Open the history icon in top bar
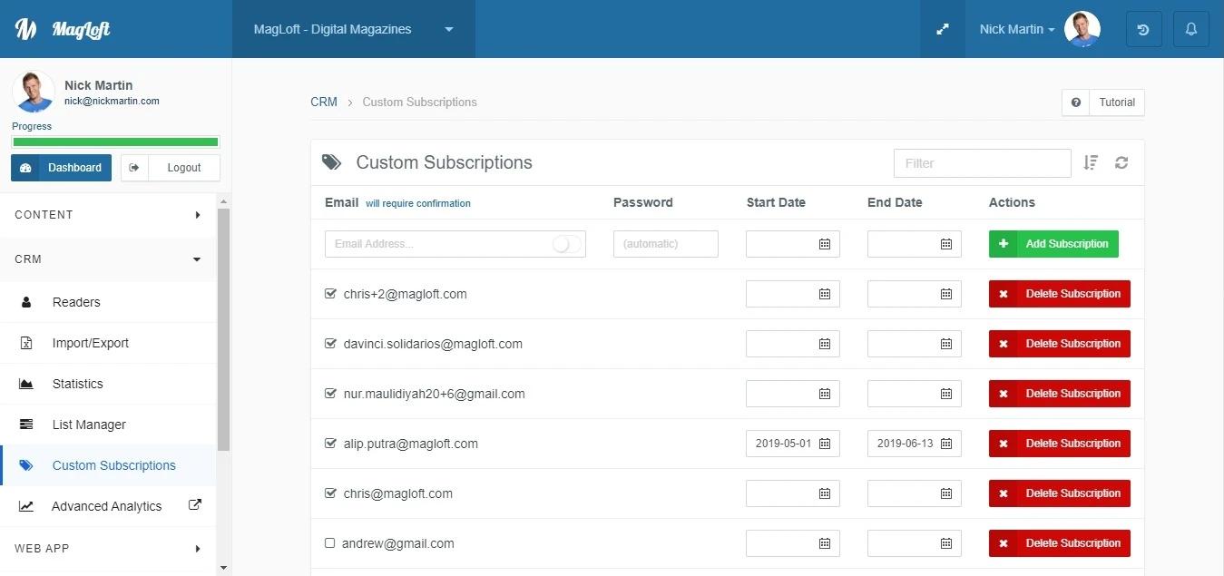The height and width of the screenshot is (576, 1224). (x=1143, y=29)
